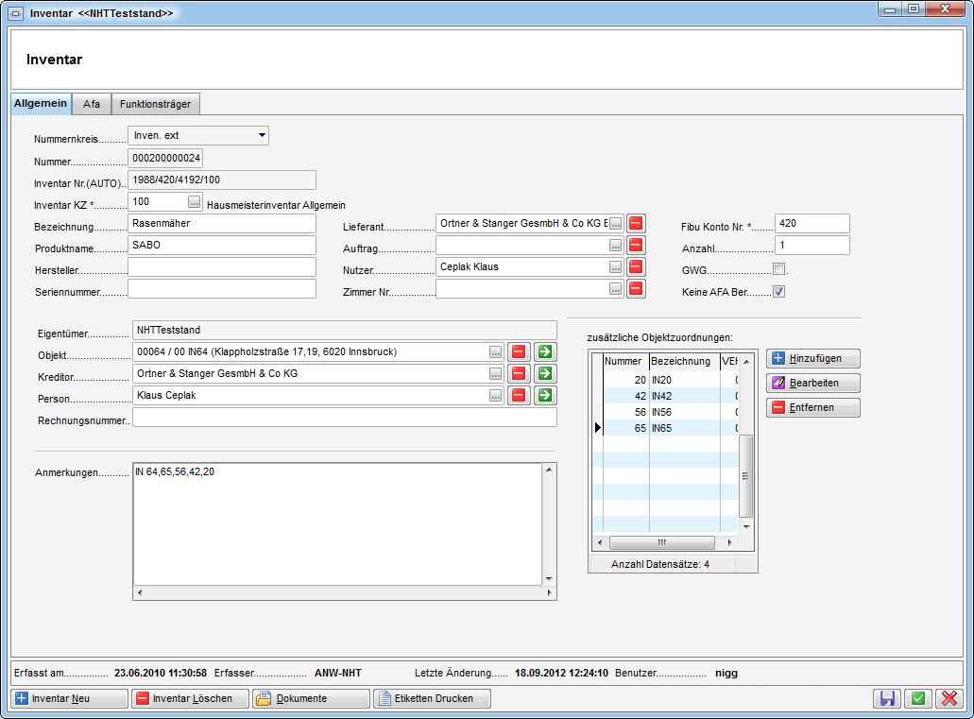Open the Objekt lookup ellipsis button
974x719 pixels.
pyautogui.click(x=495, y=352)
